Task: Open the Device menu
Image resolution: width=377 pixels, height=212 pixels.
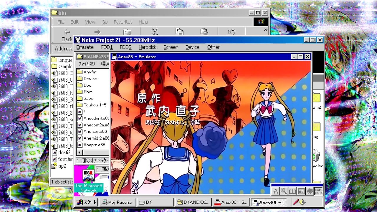Action: [x=192, y=47]
